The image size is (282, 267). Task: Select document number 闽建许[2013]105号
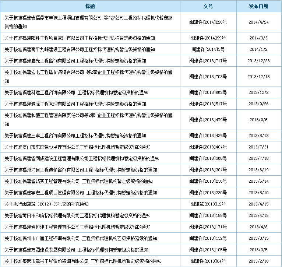(x=208, y=250)
